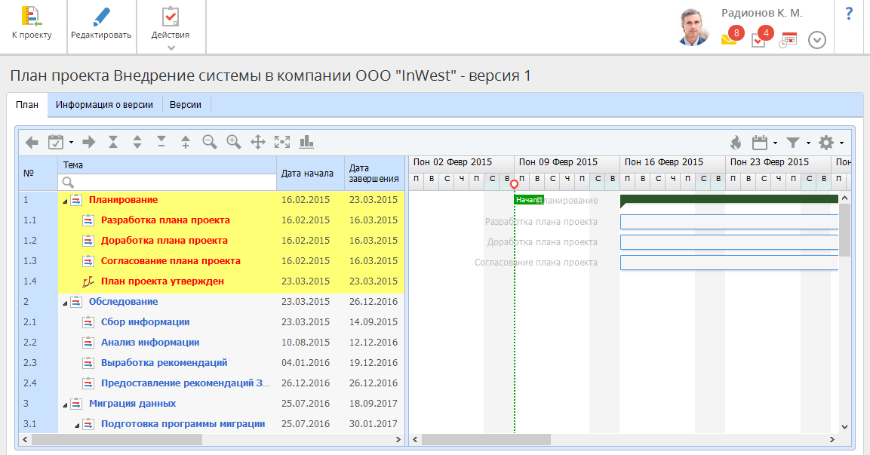Open the tasks icon with 4 notifications
This screenshot has width=870, height=455.
pos(758,40)
